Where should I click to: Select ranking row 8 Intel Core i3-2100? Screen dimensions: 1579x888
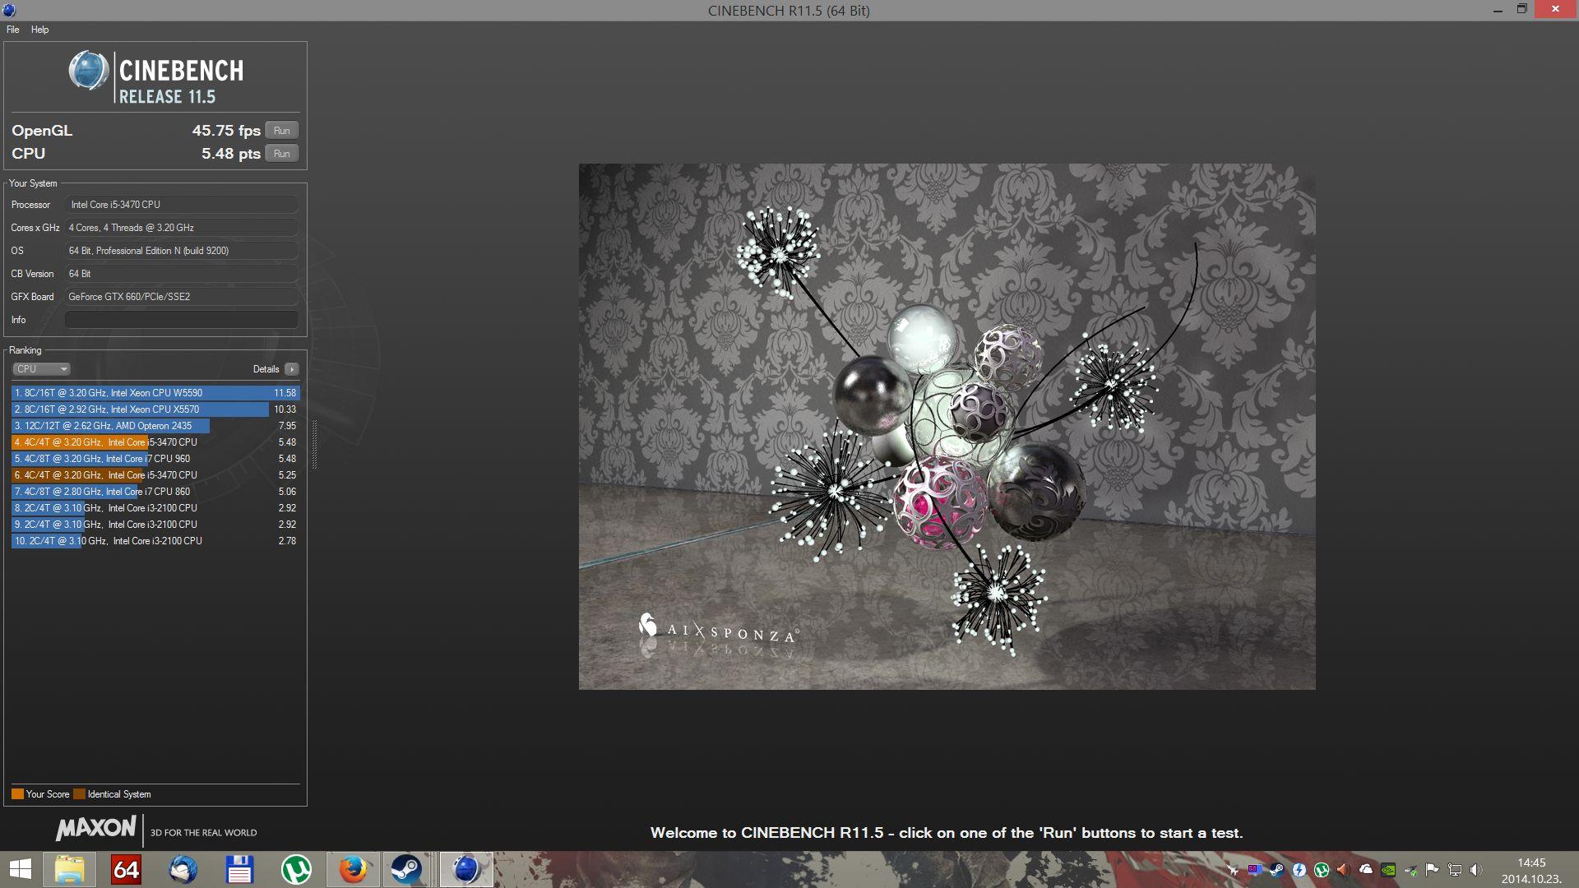tap(155, 508)
